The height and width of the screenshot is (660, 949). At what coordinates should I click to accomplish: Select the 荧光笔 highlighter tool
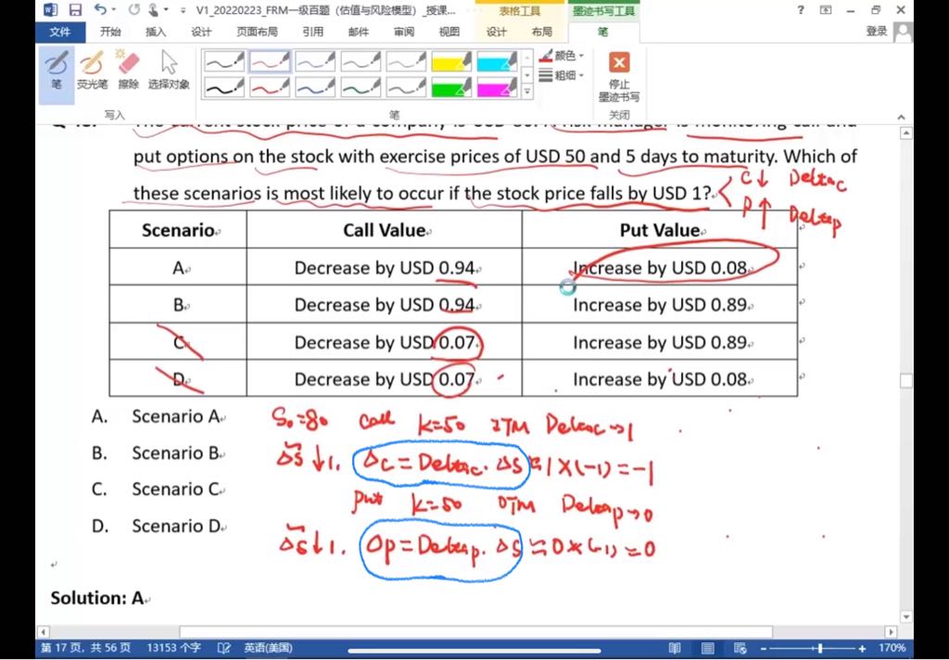tap(92, 70)
